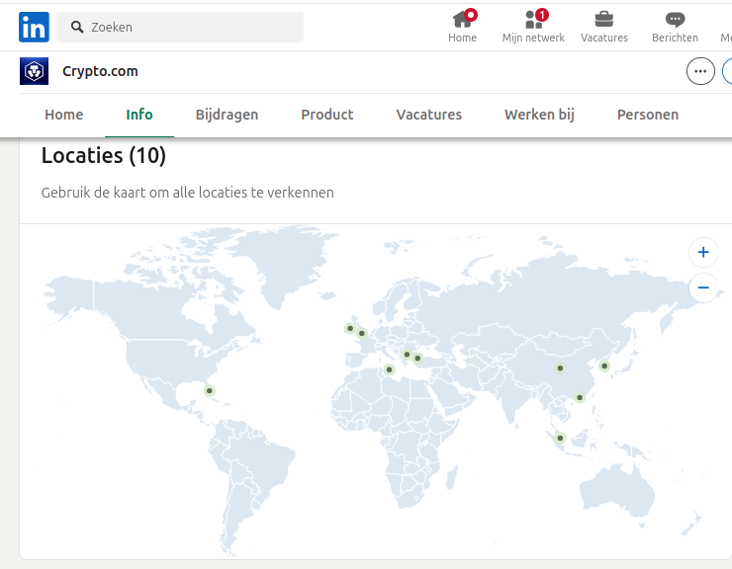This screenshot has width=732, height=569.
Task: Open the Werken bij tab
Action: point(540,115)
